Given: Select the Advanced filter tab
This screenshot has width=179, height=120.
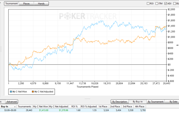Looking at the screenshot, I should coord(12,102).
